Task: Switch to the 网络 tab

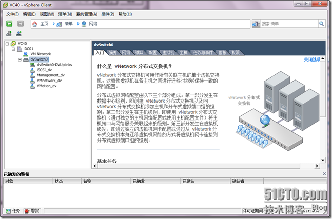Action: pos(126,53)
